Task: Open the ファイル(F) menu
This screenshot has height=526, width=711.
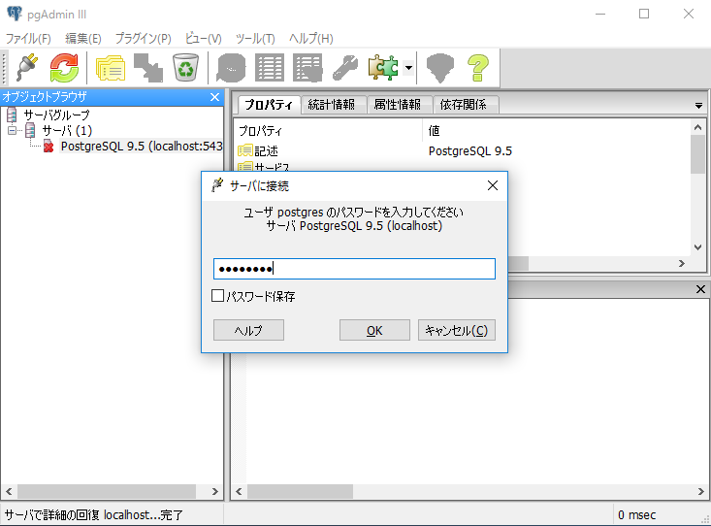Action: tap(28, 39)
